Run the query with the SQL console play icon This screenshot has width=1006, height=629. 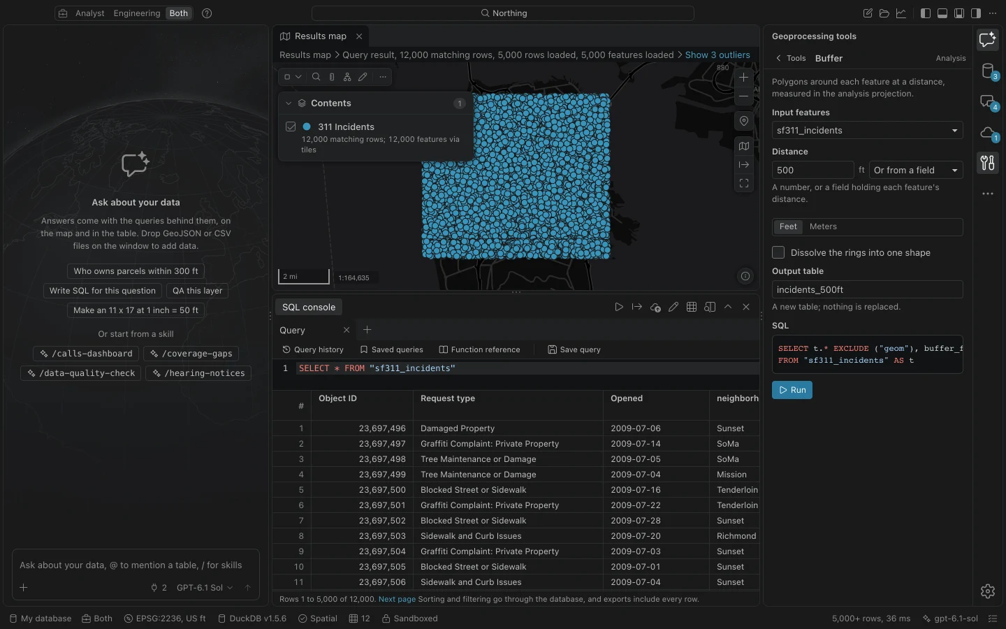click(x=619, y=307)
